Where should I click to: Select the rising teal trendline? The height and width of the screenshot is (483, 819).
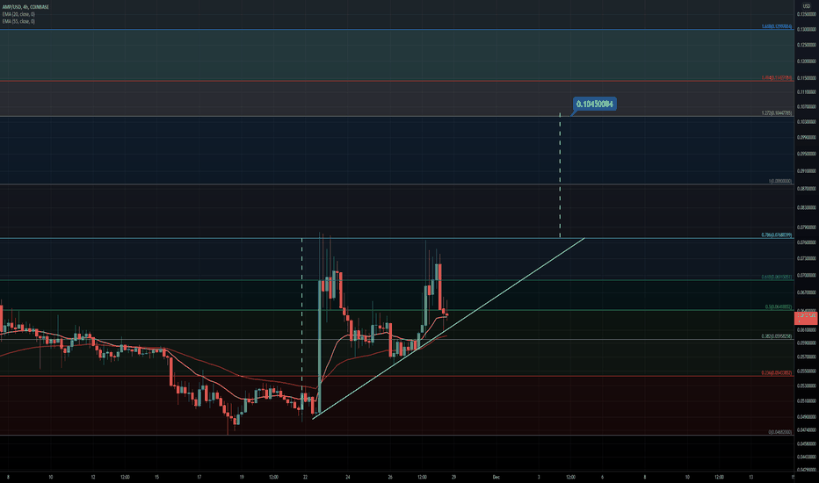tap(448, 328)
